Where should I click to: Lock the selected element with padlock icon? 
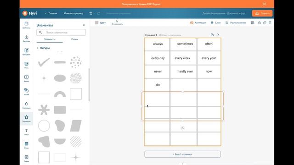pos(259,22)
